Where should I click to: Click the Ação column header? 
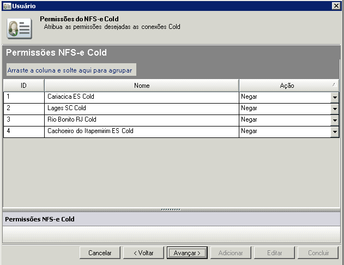pyautogui.click(x=287, y=86)
